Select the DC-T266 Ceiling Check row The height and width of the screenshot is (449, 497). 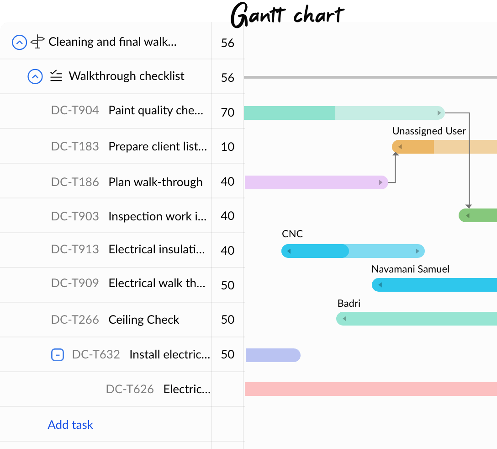coord(122,320)
